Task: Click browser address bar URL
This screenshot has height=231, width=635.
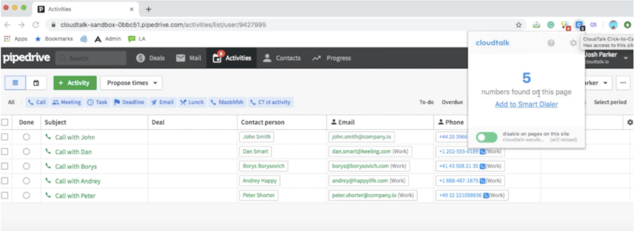Action: click(x=163, y=25)
